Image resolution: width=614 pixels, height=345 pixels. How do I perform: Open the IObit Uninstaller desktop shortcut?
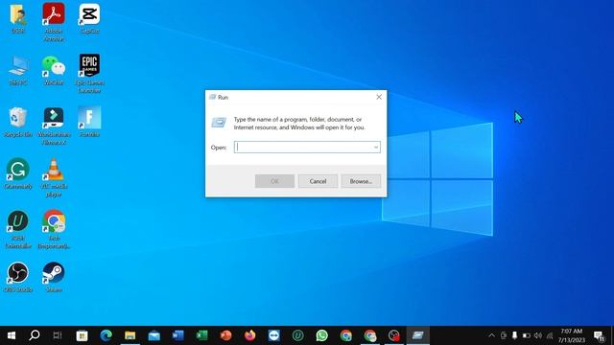18,229
